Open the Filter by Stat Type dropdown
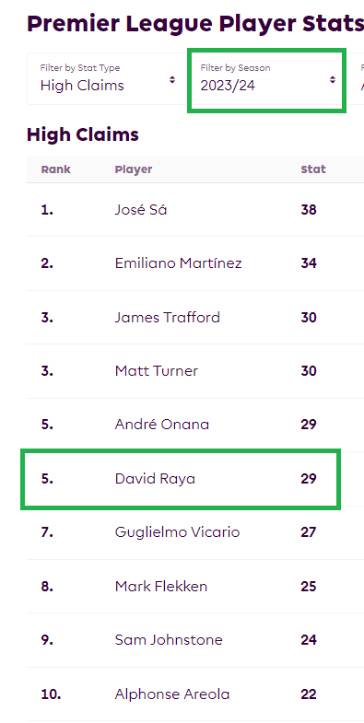Viewport: 364px width, 723px height. tap(108, 79)
